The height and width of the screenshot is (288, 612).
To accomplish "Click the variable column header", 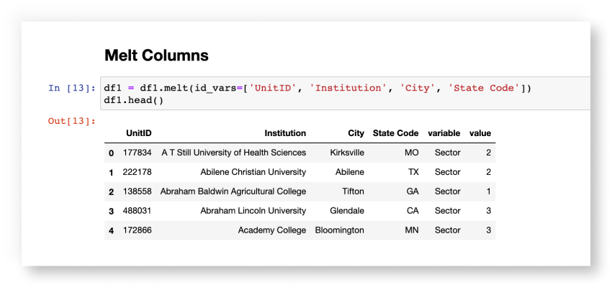I will (444, 133).
